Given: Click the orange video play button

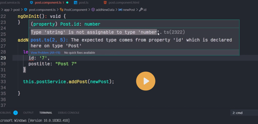Looking at the screenshot, I should point(146,81).
